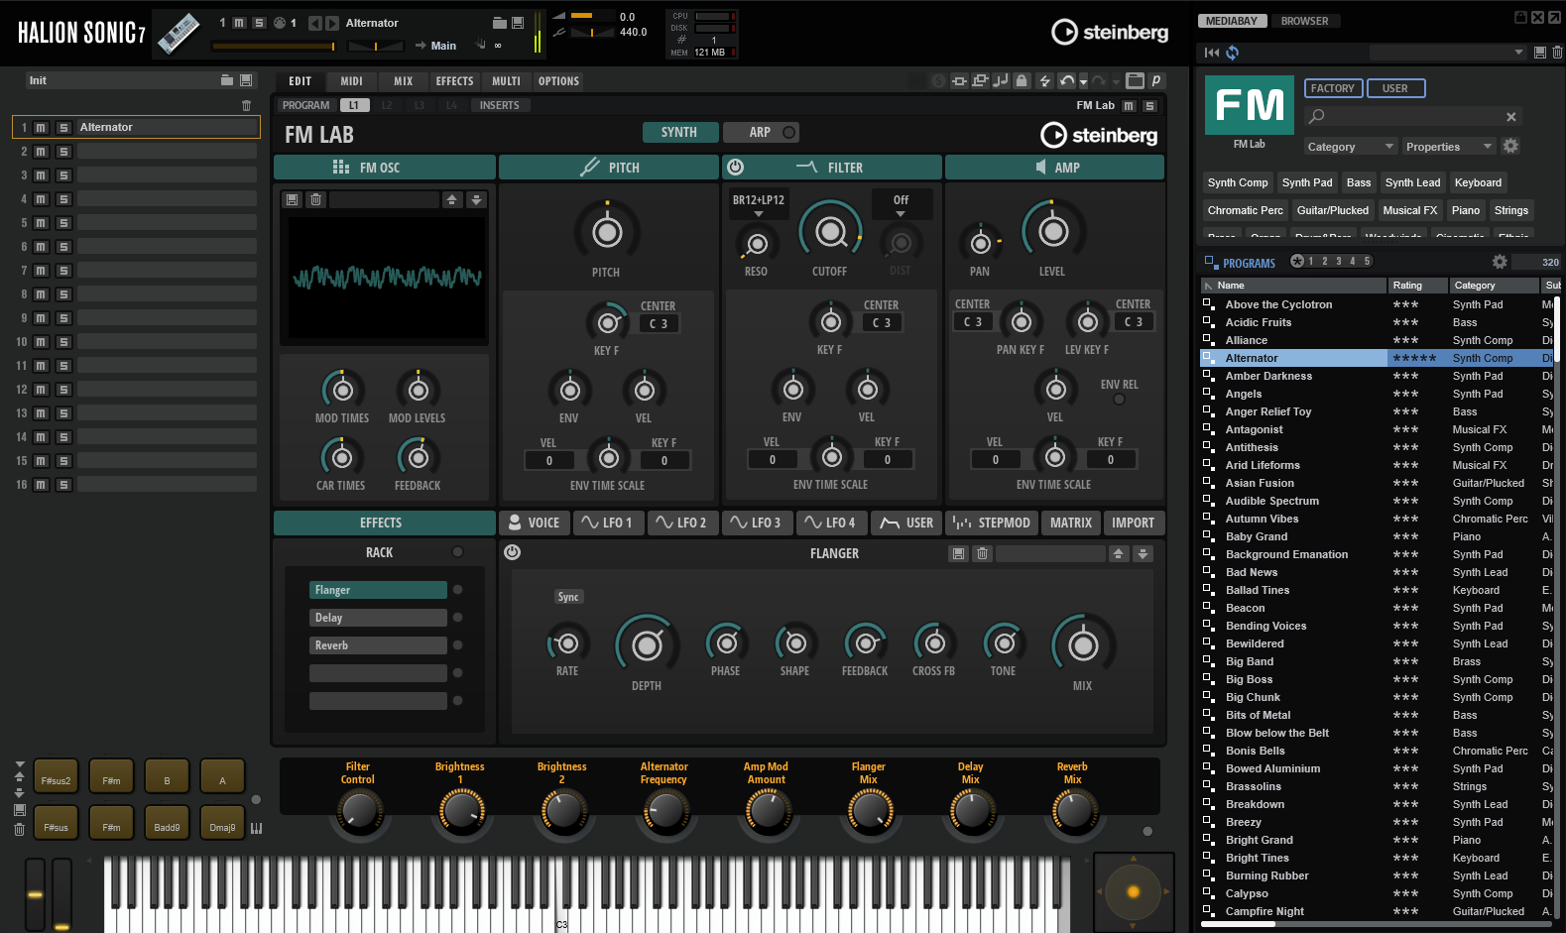Image resolution: width=1566 pixels, height=933 pixels.
Task: Solo slot 1 Alternator
Action: [63, 128]
